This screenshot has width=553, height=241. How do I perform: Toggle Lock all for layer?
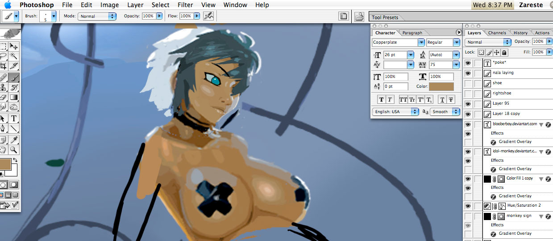pos(504,52)
